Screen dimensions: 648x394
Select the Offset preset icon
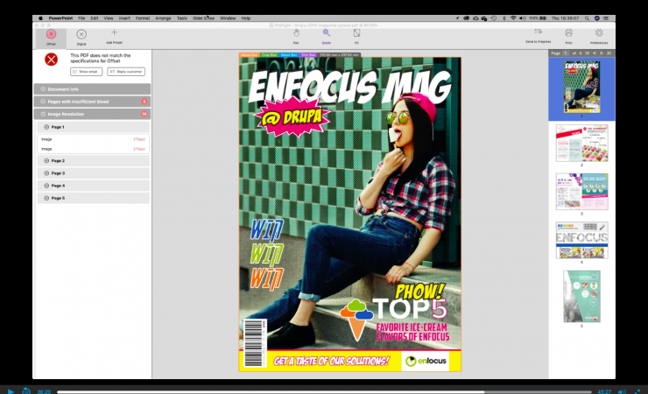pyautogui.click(x=51, y=33)
